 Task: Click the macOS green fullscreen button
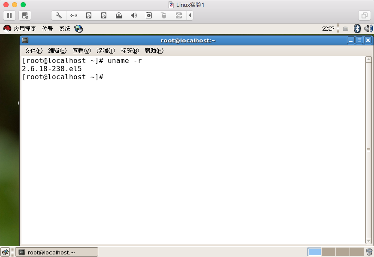click(x=23, y=5)
